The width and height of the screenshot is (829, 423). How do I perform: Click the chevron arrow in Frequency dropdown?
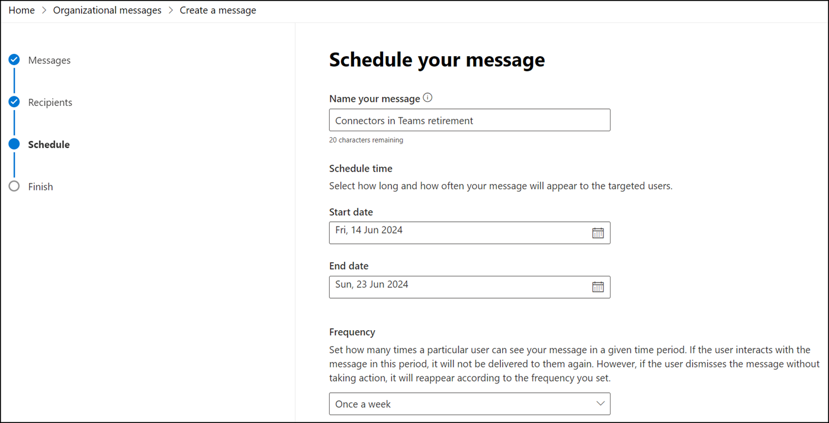(x=600, y=404)
